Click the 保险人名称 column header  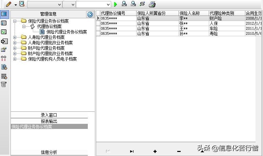194,13
